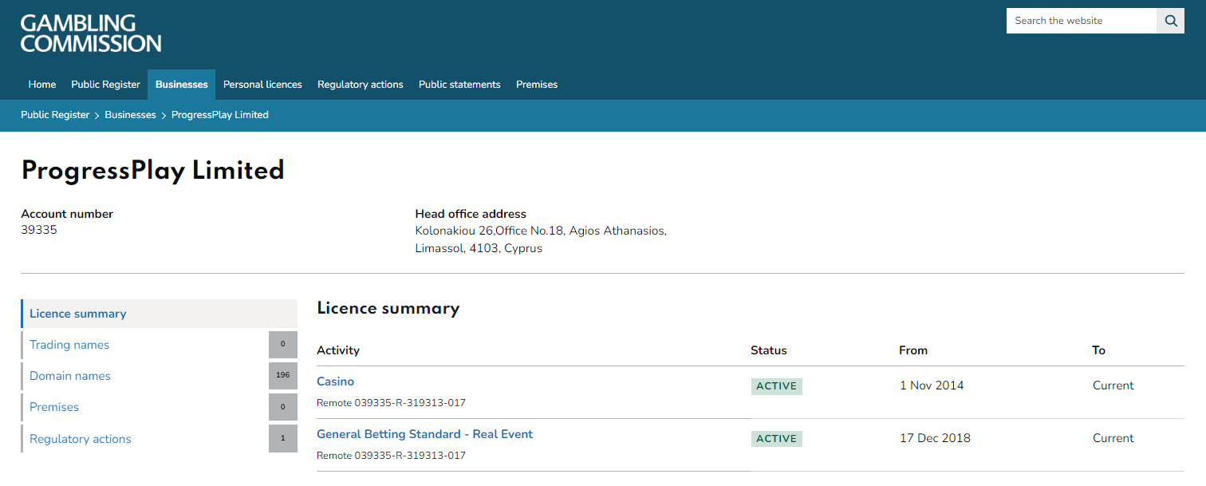Click the To column header
Image resolution: width=1206 pixels, height=486 pixels.
pyautogui.click(x=1098, y=350)
